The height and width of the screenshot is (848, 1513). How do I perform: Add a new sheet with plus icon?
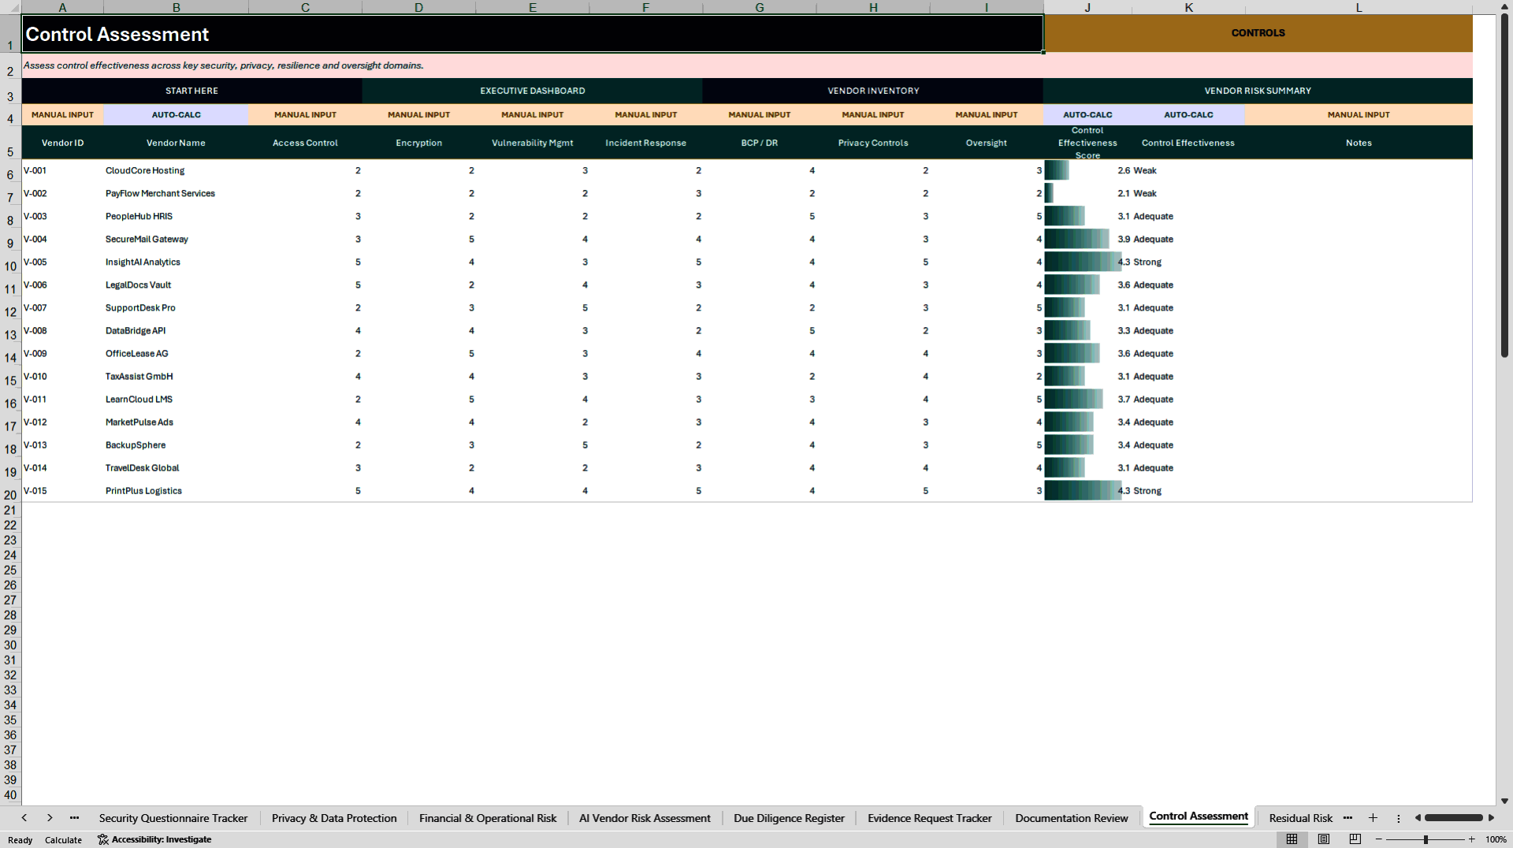point(1373,818)
